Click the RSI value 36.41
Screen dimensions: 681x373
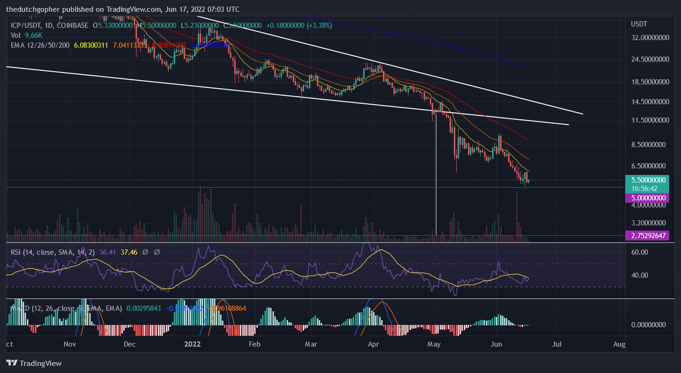tap(108, 252)
